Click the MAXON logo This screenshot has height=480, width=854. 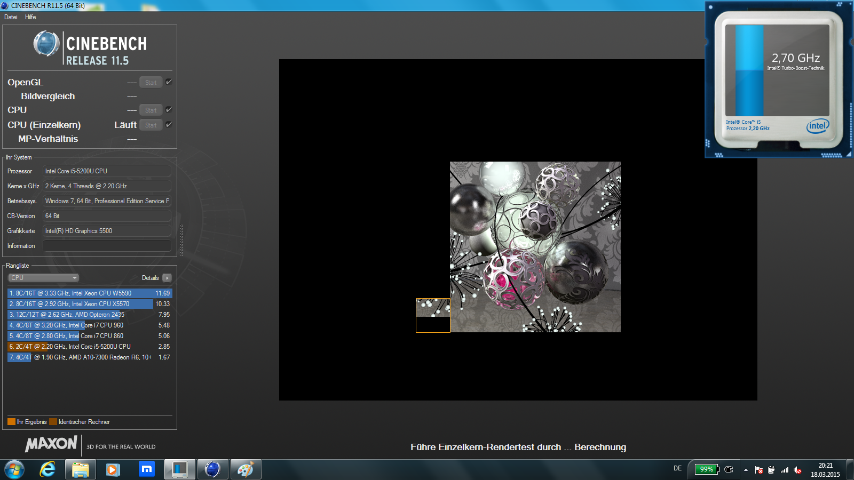(51, 444)
